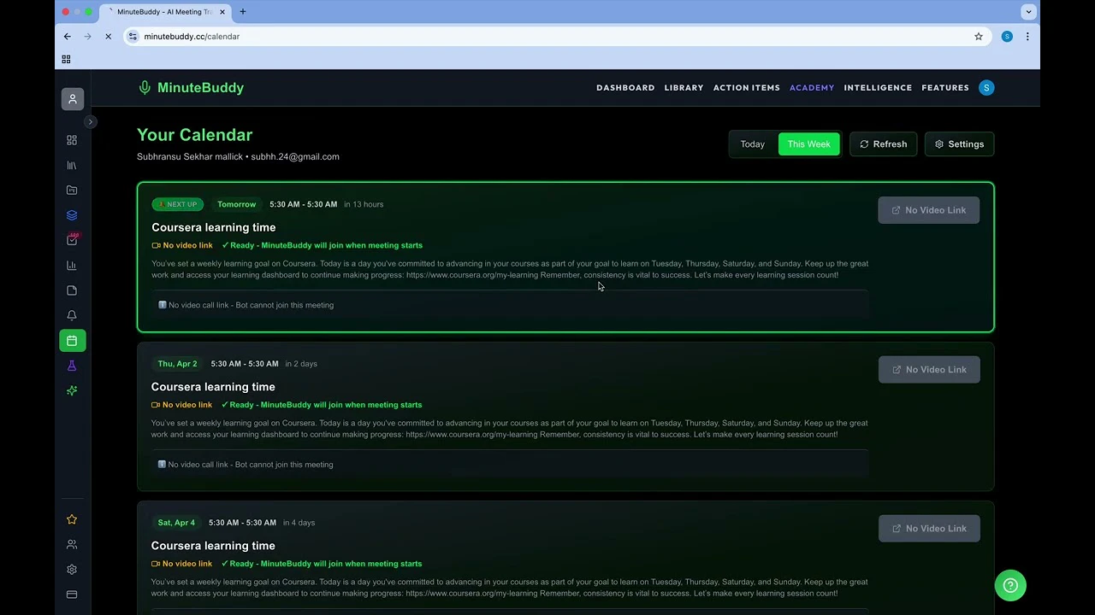Open the Chrome profile S icon in toolbar
Viewport: 1095px width, 615px height.
[x=1007, y=37]
